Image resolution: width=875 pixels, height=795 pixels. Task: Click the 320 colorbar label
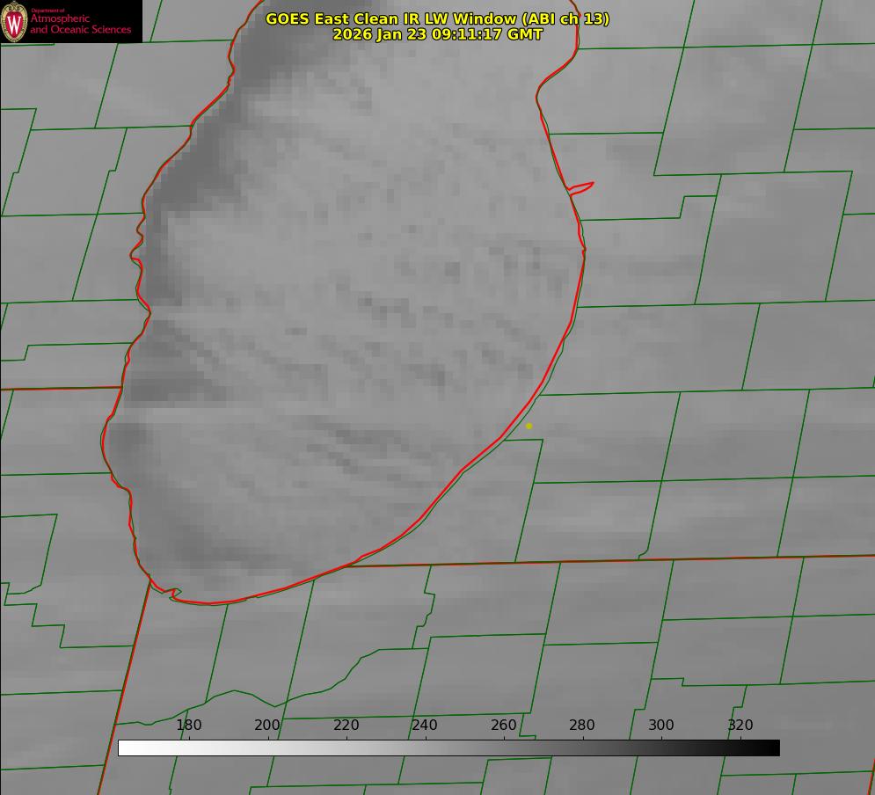pyautogui.click(x=740, y=725)
